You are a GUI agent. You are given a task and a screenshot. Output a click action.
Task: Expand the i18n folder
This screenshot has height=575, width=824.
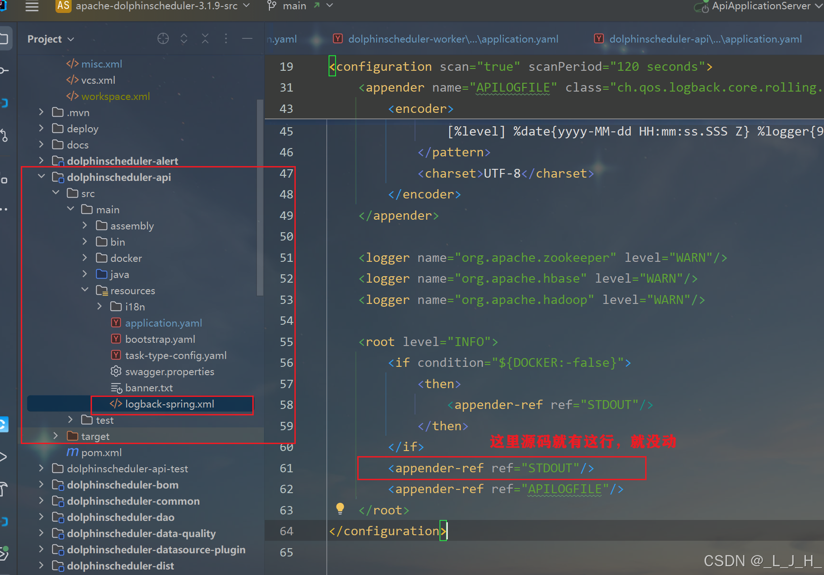click(99, 306)
